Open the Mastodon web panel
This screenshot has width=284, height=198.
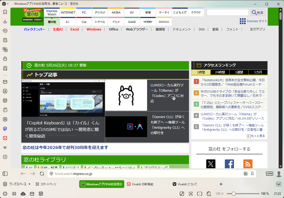point(5,129)
